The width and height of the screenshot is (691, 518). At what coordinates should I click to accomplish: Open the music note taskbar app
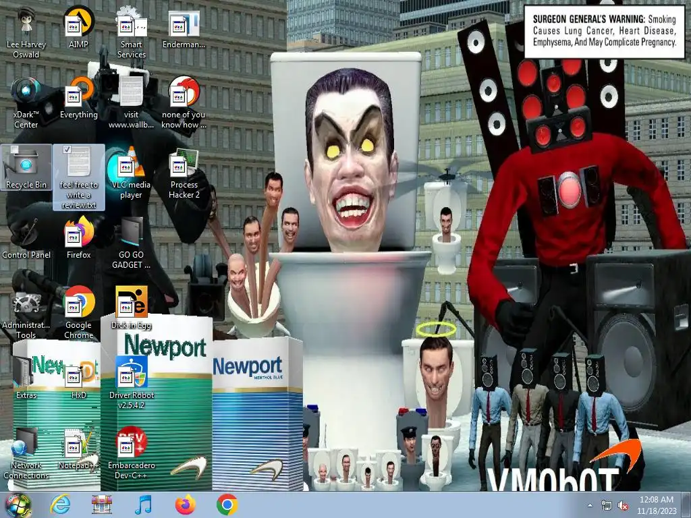click(143, 505)
